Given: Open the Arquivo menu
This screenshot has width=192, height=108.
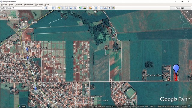Looking at the screenshot, I should click(x=4, y=5).
